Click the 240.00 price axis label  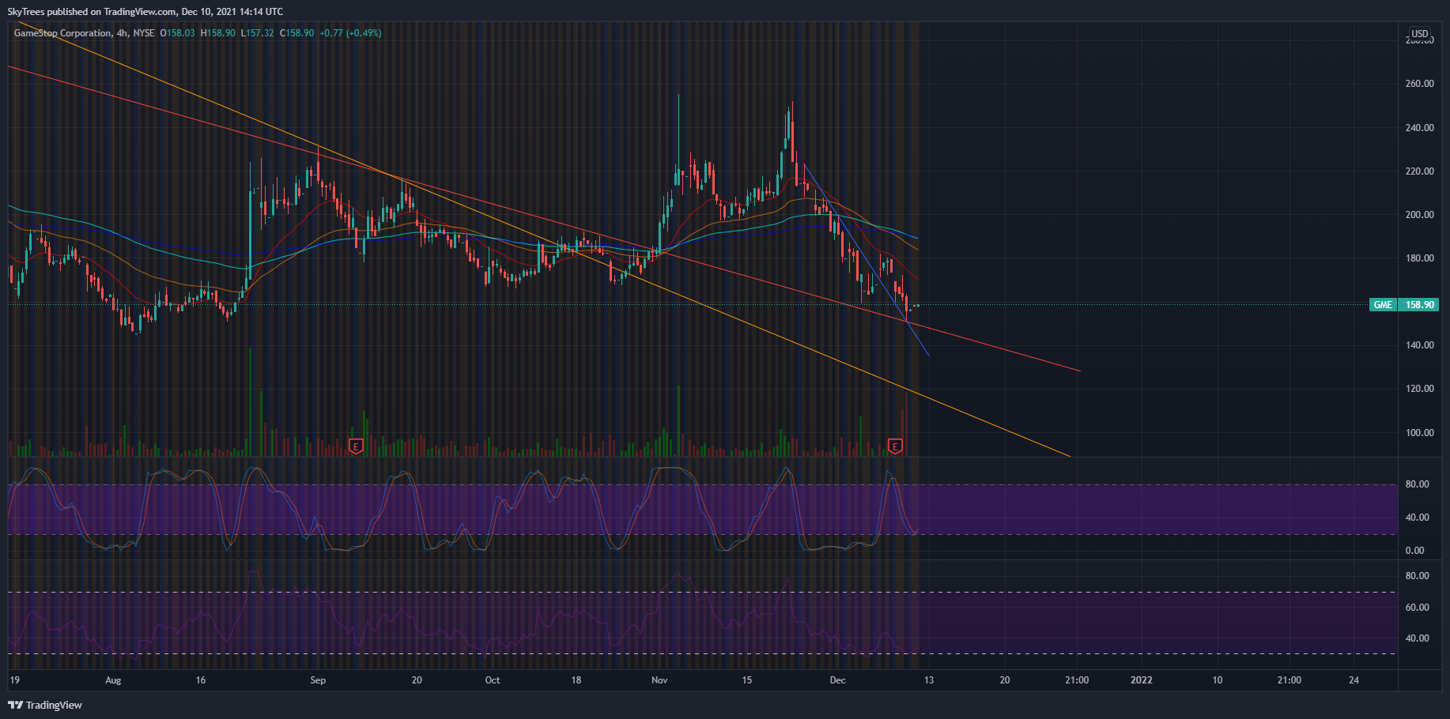tap(1419, 128)
